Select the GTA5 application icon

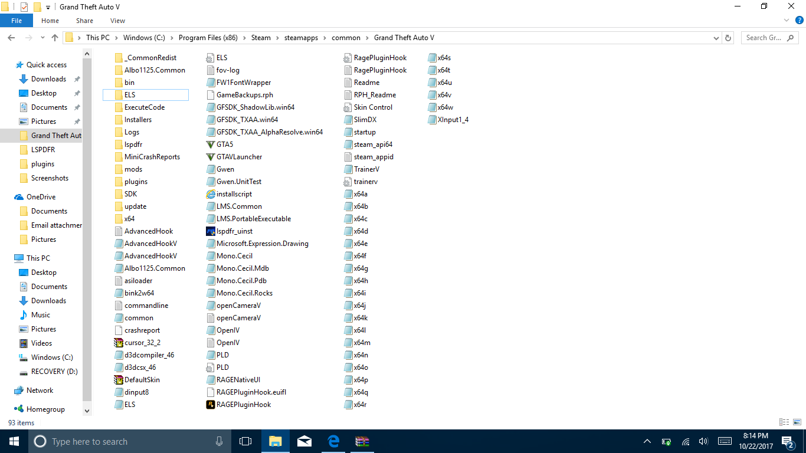[211, 145]
